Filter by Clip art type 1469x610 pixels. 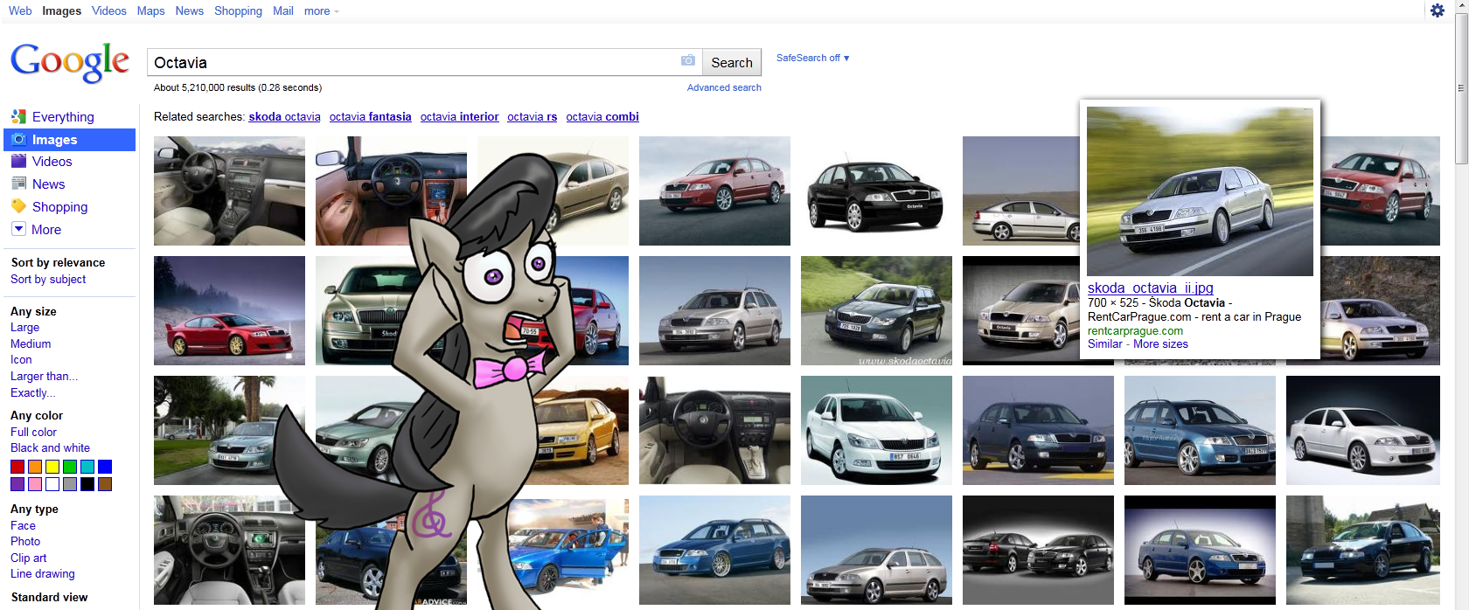click(x=28, y=558)
